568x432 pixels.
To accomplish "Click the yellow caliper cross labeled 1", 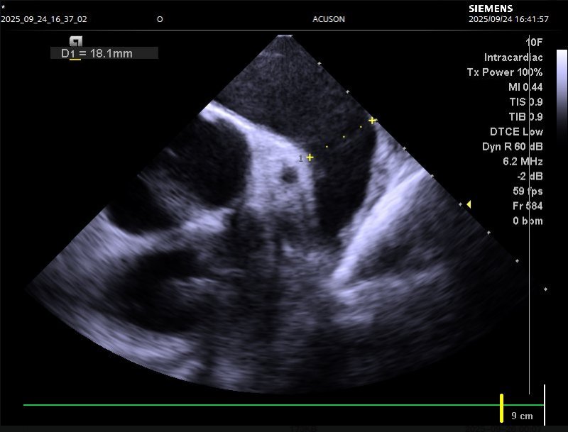I will (x=310, y=157).
